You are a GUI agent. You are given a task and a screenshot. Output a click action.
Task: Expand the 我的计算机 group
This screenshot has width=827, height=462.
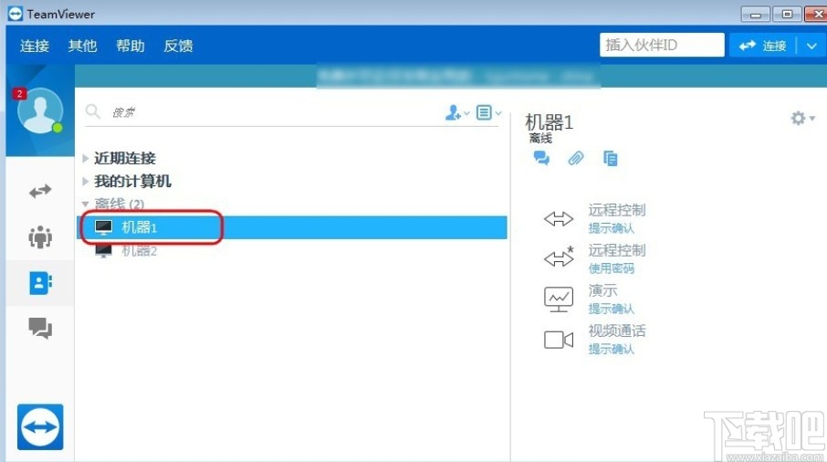(86, 181)
